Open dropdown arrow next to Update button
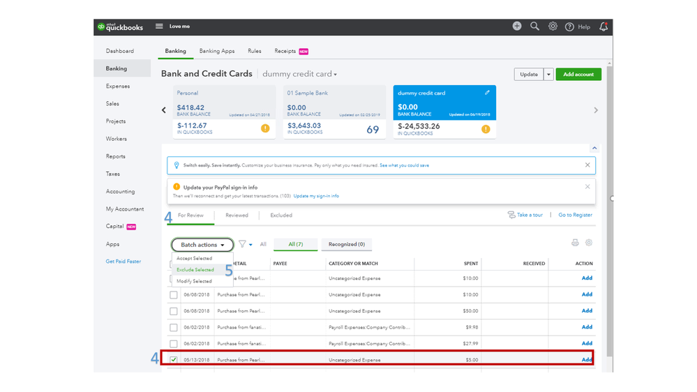Image resolution: width=697 pixels, height=392 pixels. tap(549, 75)
